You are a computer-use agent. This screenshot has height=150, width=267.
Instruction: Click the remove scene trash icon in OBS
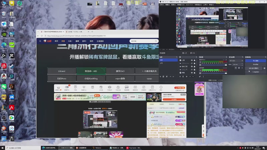point(163,77)
